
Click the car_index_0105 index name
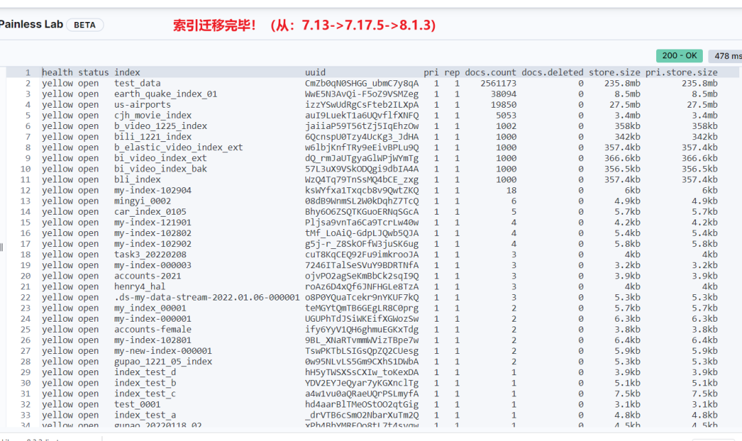click(x=145, y=211)
